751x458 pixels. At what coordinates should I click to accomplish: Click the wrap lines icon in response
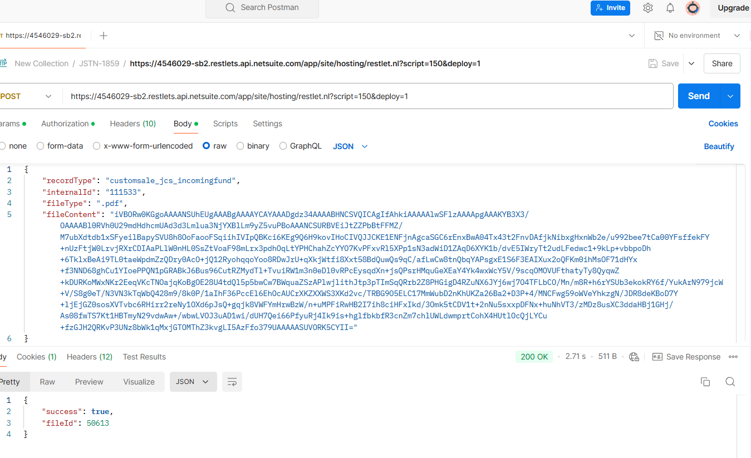tap(232, 382)
